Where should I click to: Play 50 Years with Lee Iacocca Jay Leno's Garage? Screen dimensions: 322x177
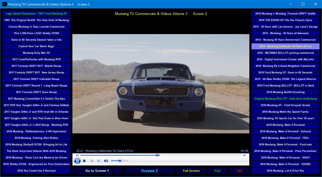(x=285, y=27)
